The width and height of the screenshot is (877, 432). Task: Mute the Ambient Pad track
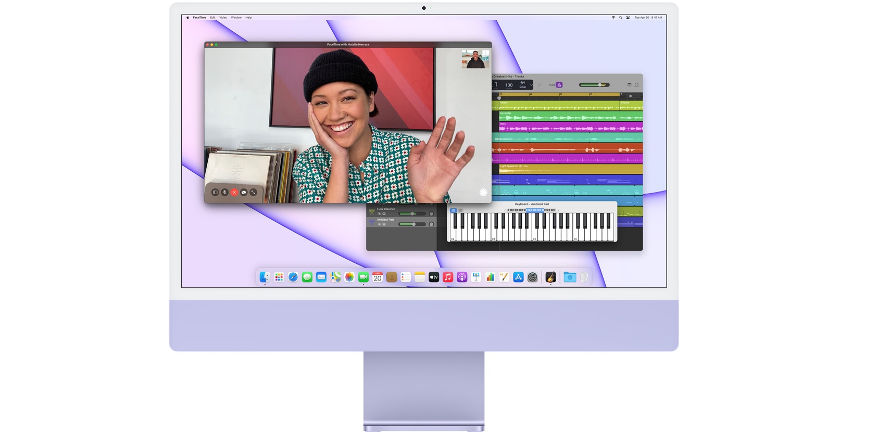point(379,224)
